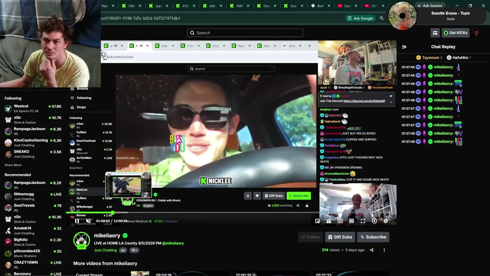This screenshot has height=276, width=490.
Task: Click the Bigfoltz avatar icon
Action: (x=8, y=242)
